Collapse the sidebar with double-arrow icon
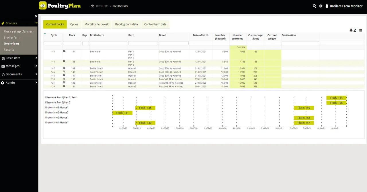Viewport: 367px width, 192px height. pyautogui.click(x=36, y=16)
